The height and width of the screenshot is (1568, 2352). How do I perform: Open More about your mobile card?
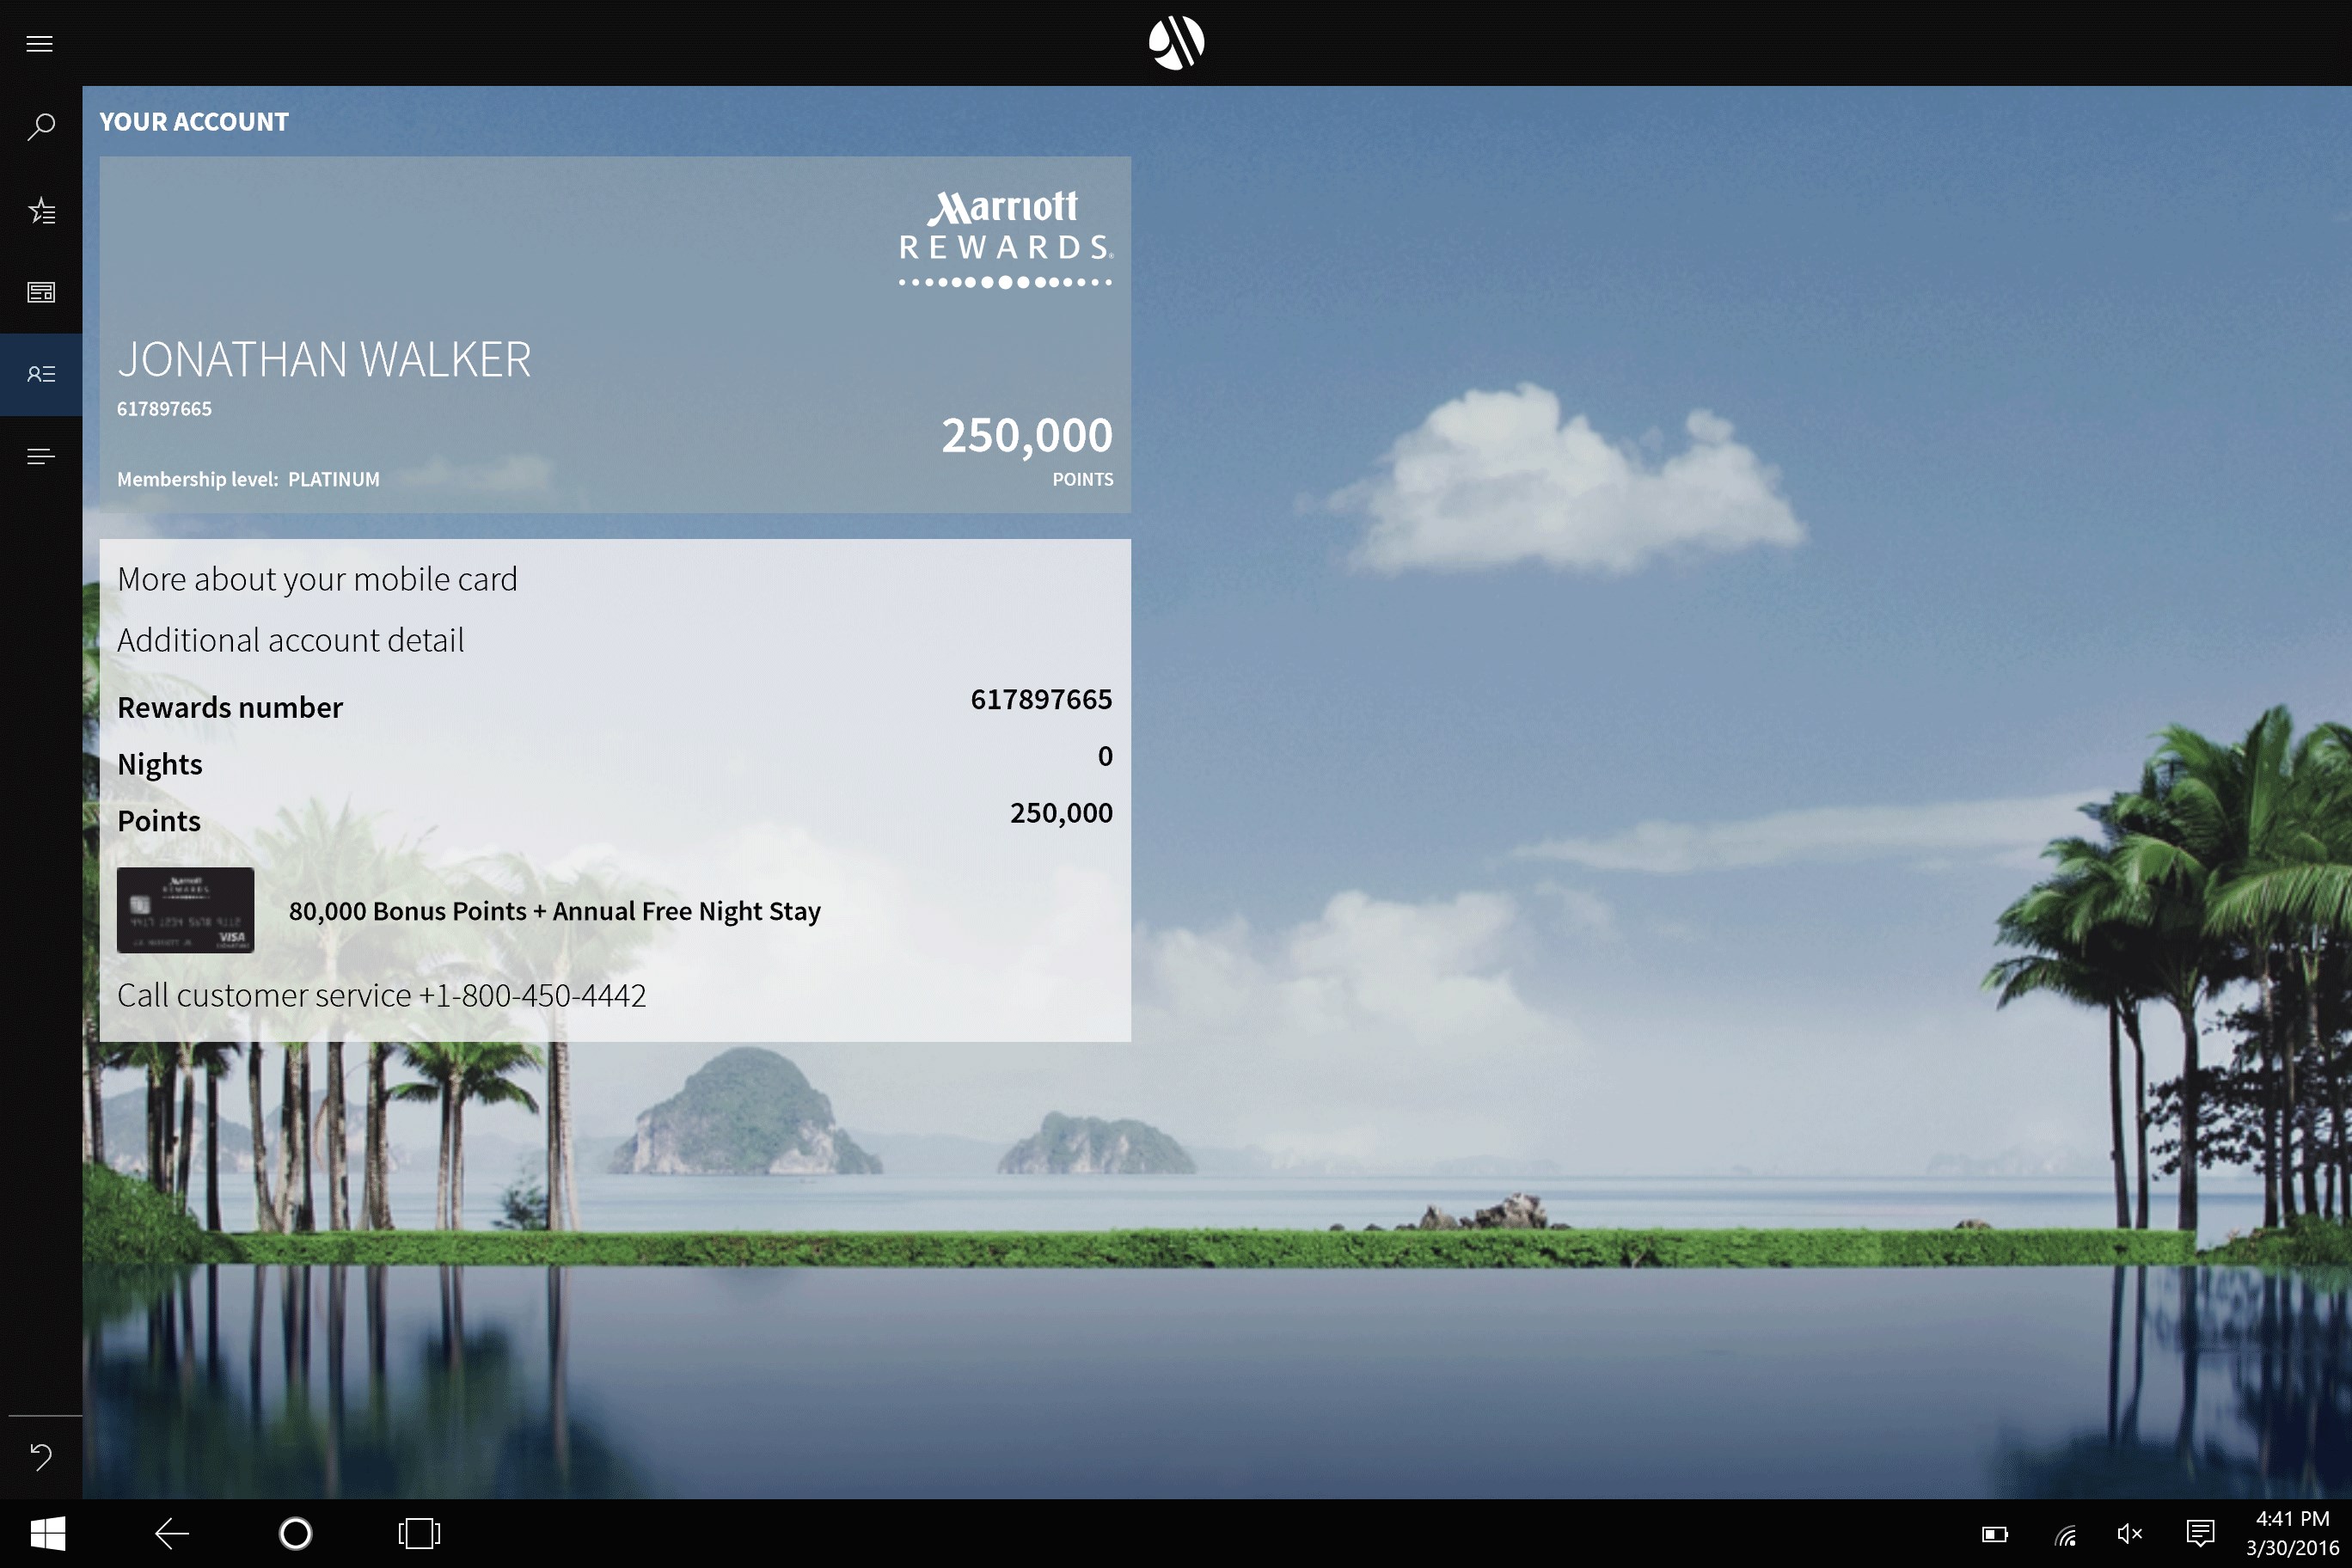[x=317, y=579]
